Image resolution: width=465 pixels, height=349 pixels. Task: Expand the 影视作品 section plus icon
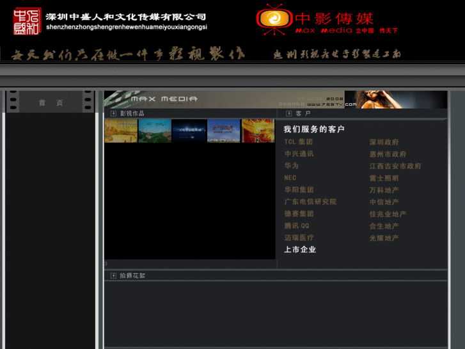tap(113, 113)
